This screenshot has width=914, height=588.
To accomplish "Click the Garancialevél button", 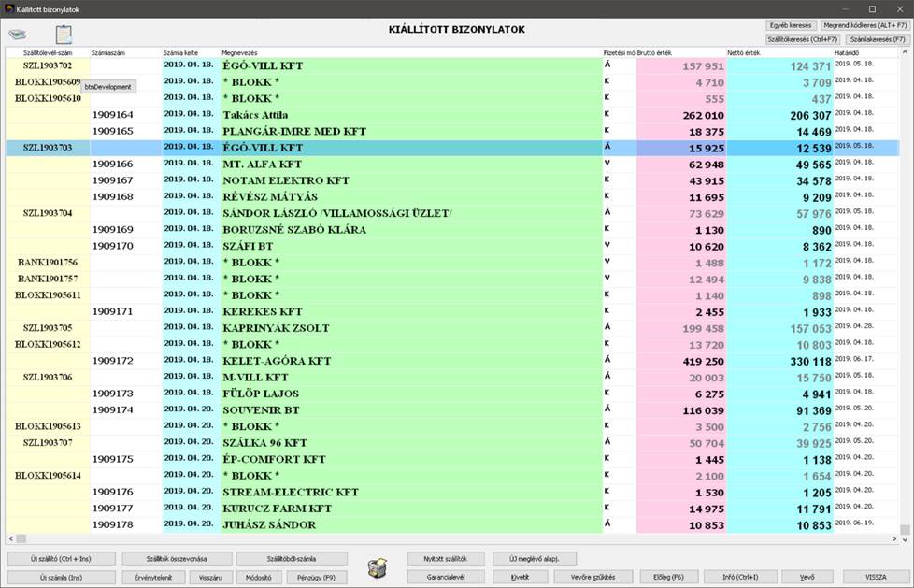I will [446, 578].
